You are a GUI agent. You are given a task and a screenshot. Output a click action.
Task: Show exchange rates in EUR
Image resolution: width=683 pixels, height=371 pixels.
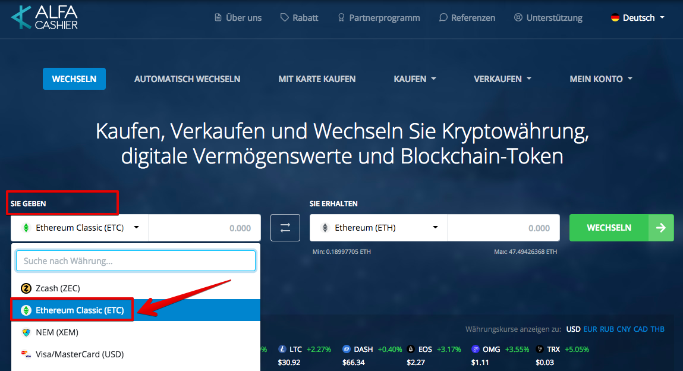coord(590,329)
